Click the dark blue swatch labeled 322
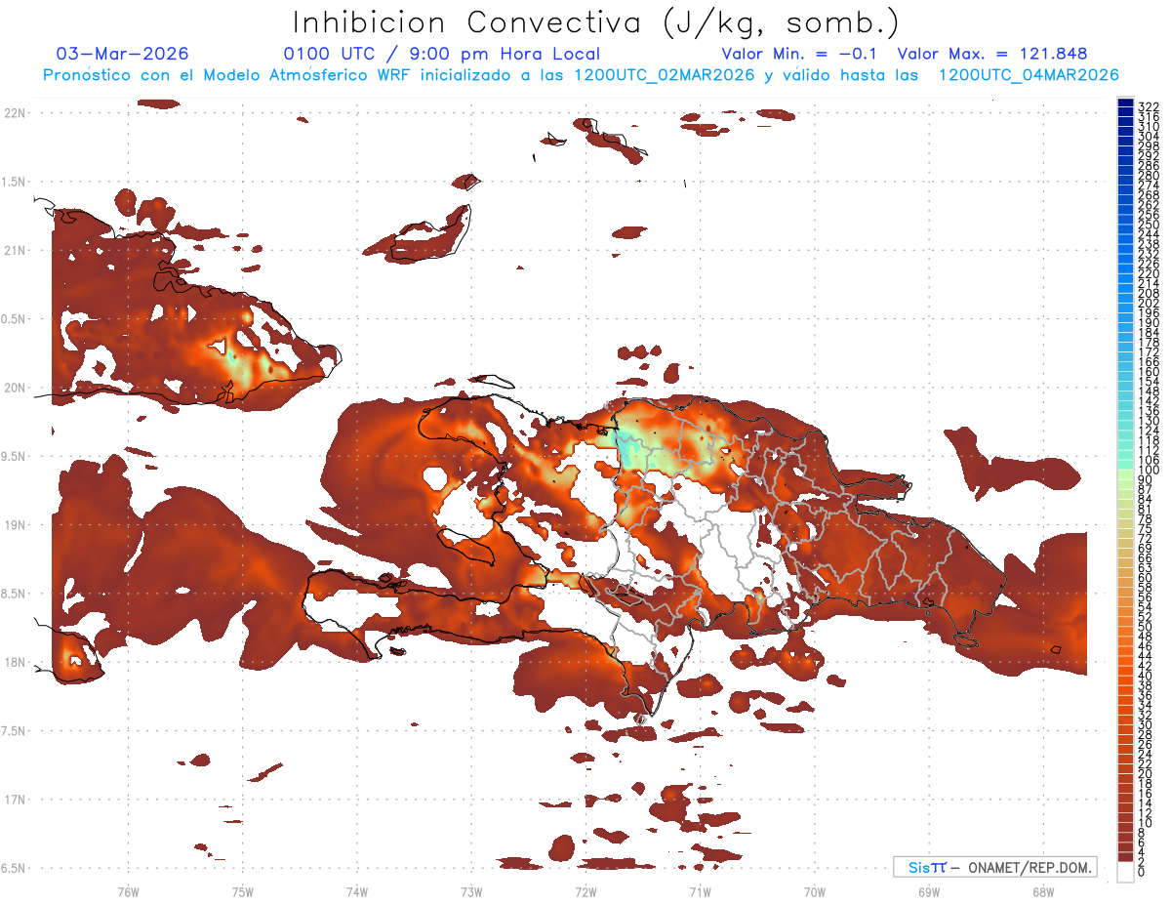The width and height of the screenshot is (1171, 905). click(x=1125, y=104)
